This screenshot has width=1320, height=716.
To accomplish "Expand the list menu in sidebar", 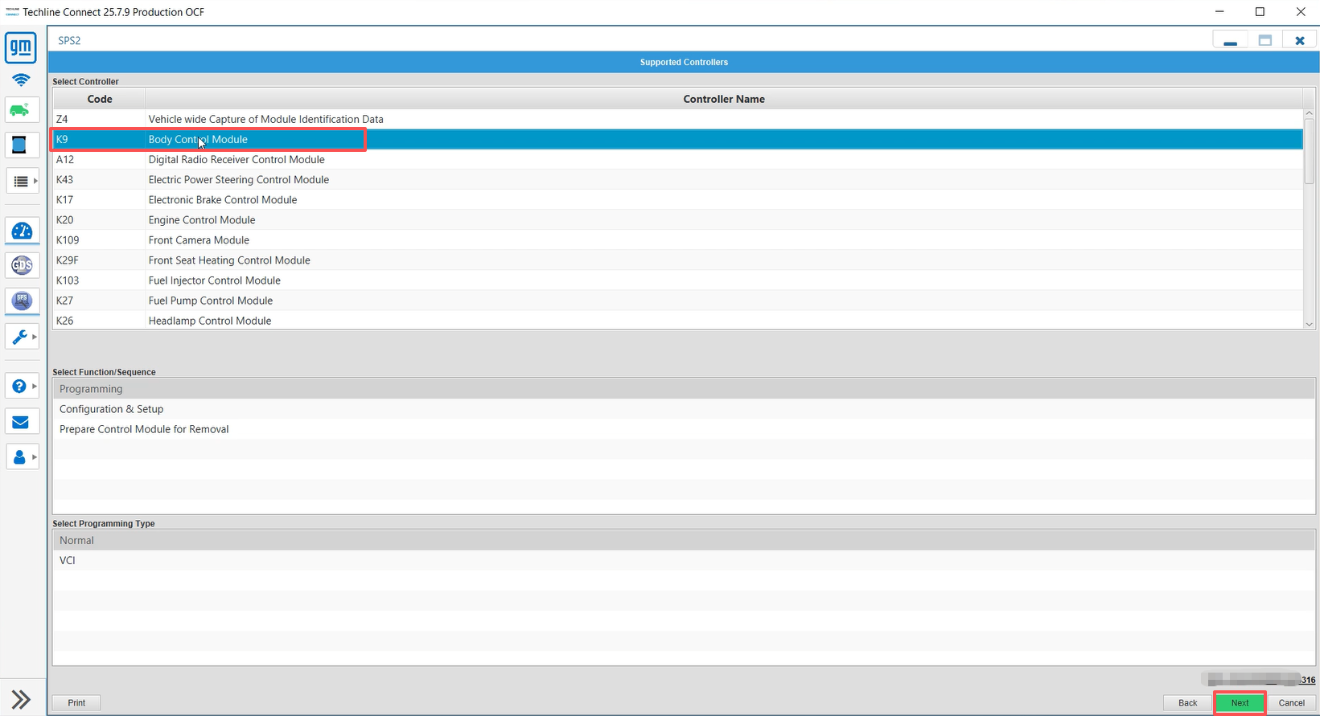I will tap(23, 182).
